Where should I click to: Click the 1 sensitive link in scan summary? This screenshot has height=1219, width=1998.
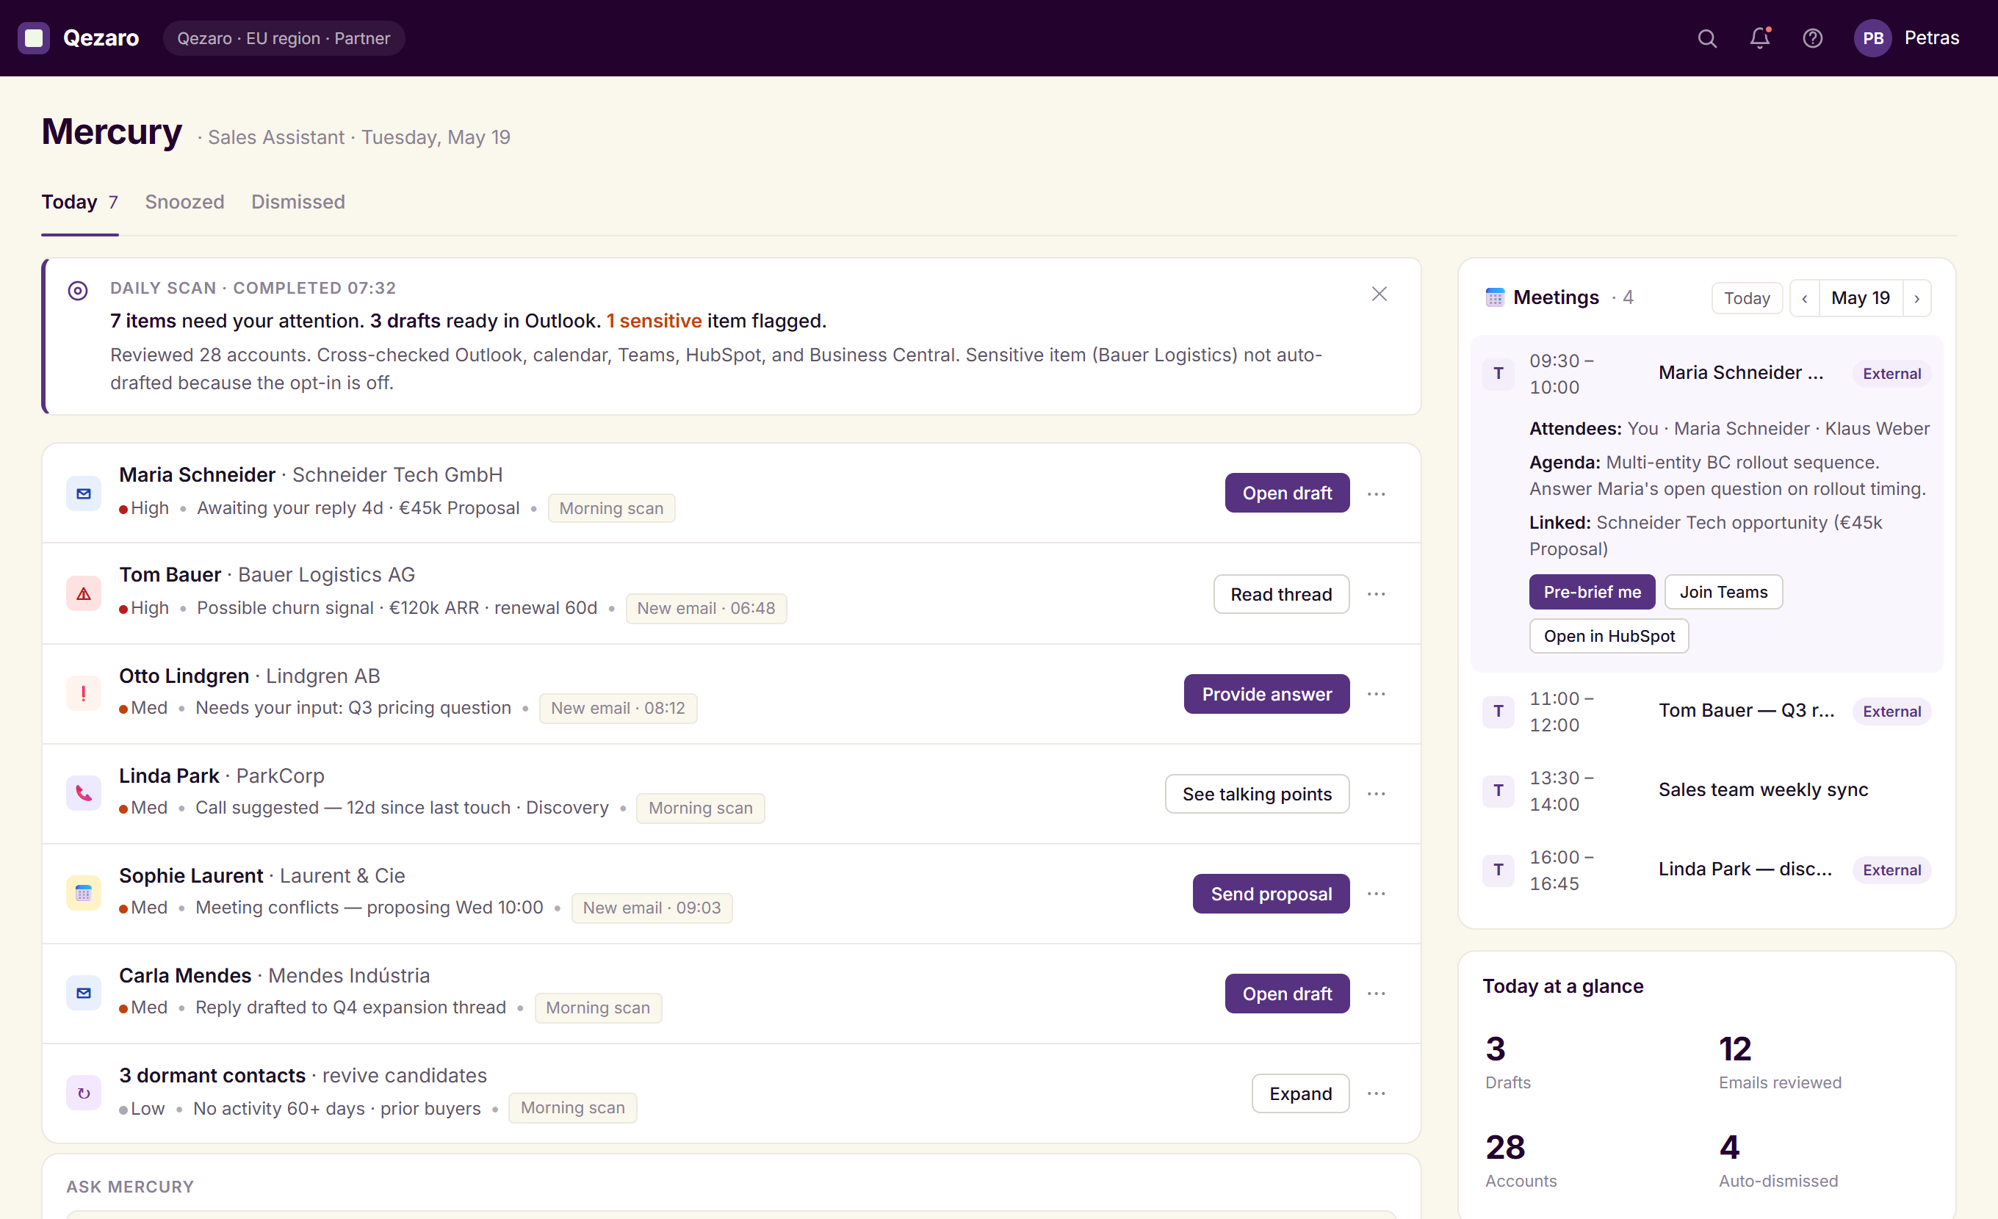click(x=654, y=321)
